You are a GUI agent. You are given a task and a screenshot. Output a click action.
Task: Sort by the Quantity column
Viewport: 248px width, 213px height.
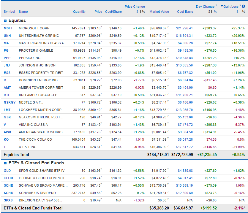pos(79,12)
